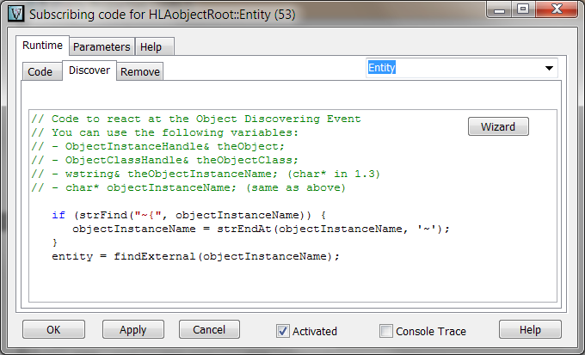585x355 pixels.
Task: Click Apply to save the code
Action: coord(132,330)
